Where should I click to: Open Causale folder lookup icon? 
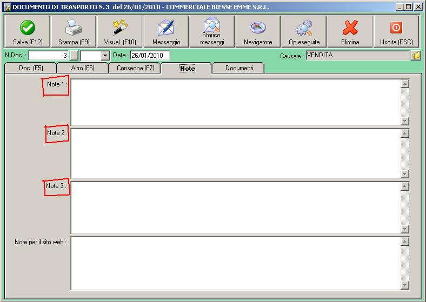tap(416, 56)
